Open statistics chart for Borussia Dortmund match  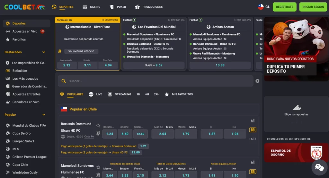(x=253, y=120)
